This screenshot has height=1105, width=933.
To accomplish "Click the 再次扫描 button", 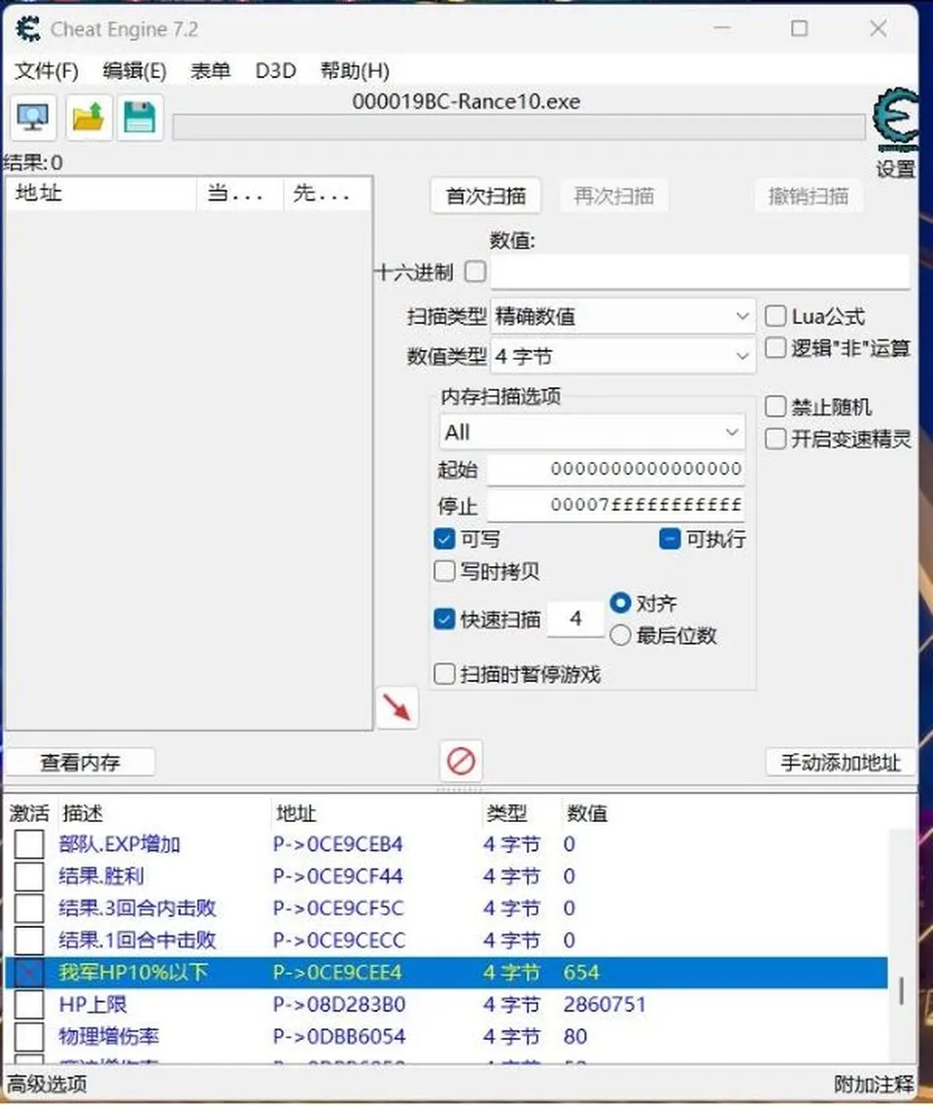I will click(x=614, y=196).
